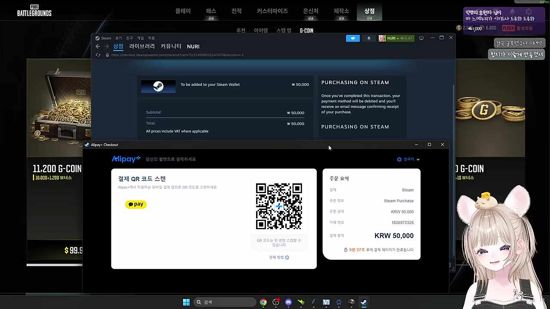Open the 제작소 tab in PUBG
Image resolution: width=550 pixels, height=309 pixels.
[x=341, y=11]
